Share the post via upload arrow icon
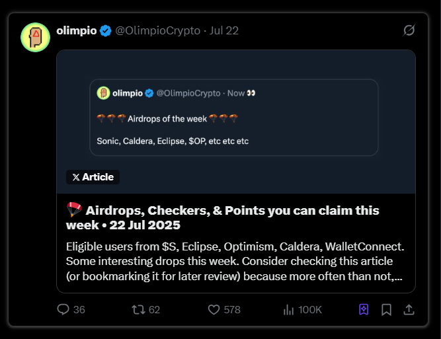 [x=409, y=309]
